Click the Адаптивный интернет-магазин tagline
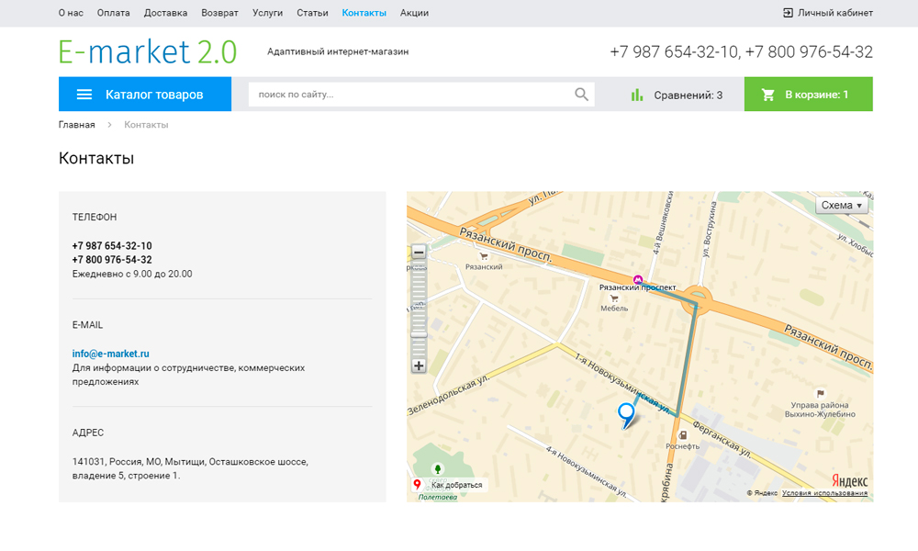918x551 pixels. point(338,51)
